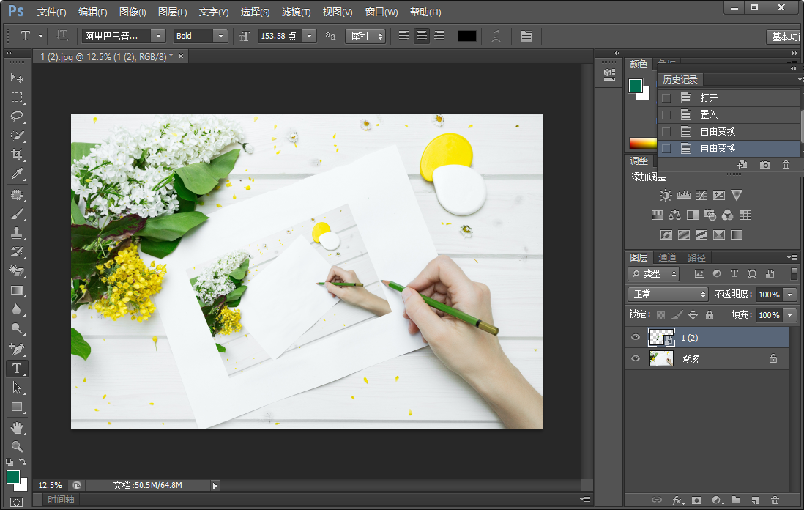Toggle Quick Mask mode icon
The width and height of the screenshot is (804, 510).
[16, 502]
